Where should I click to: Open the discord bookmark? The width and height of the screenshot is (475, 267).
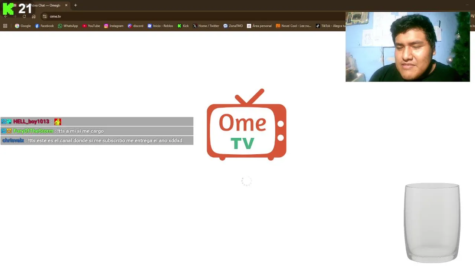click(135, 26)
